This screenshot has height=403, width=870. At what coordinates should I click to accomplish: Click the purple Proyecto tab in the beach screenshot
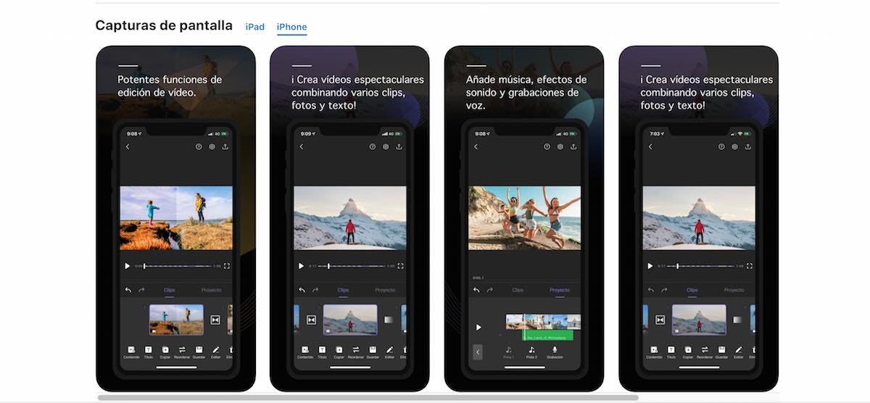point(559,290)
